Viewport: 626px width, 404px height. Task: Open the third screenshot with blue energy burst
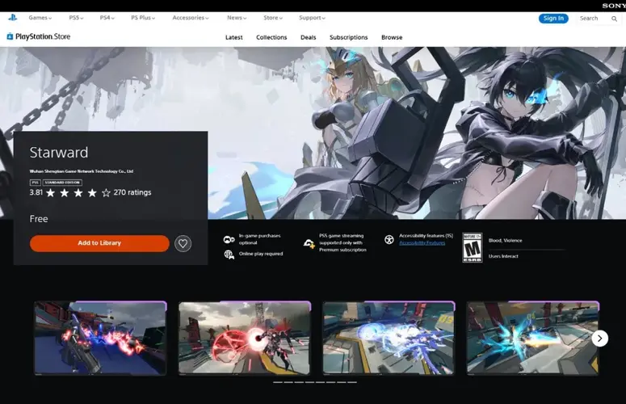tap(389, 338)
